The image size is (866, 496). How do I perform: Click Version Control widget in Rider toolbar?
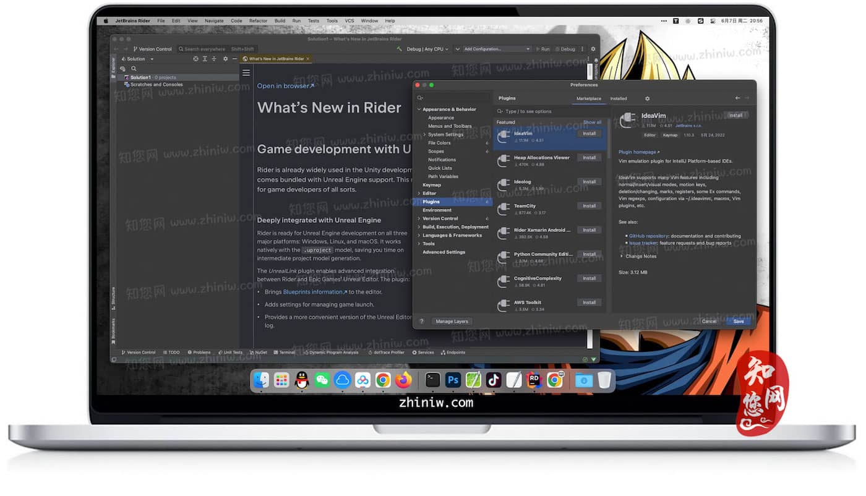tap(153, 49)
